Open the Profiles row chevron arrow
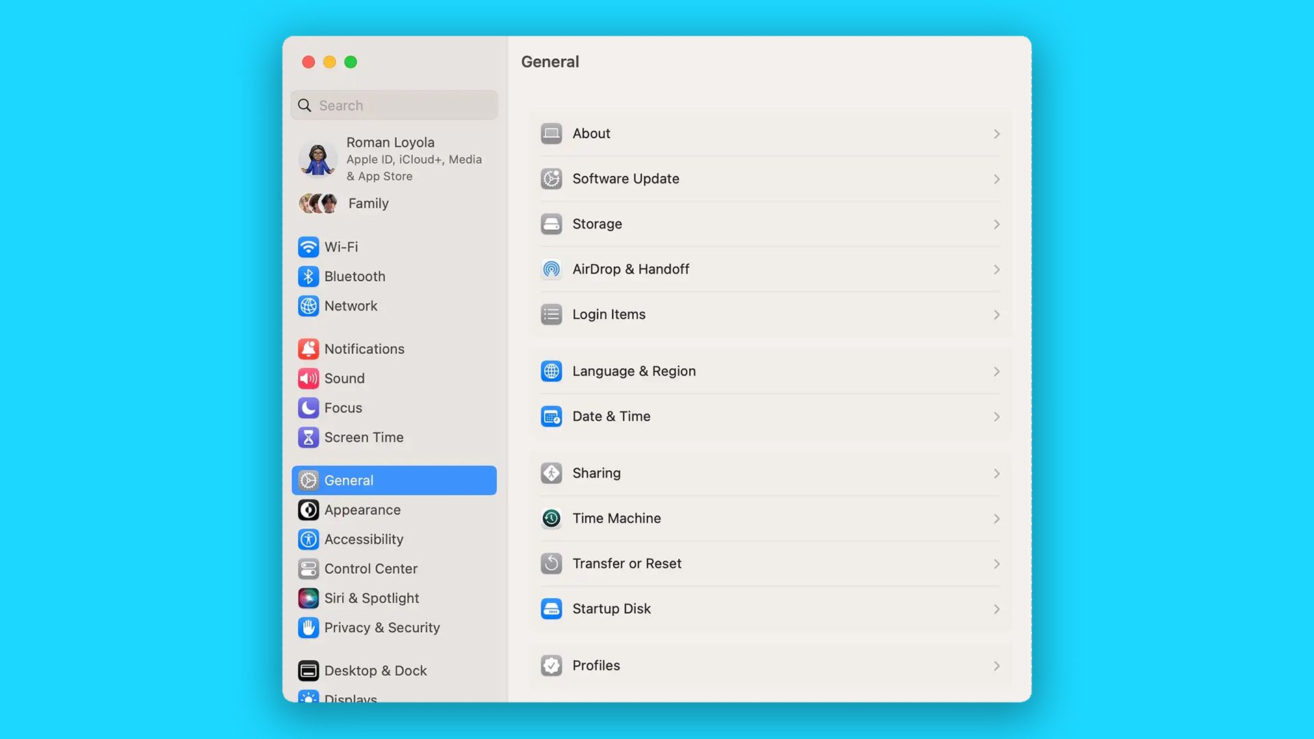Screen dimensions: 1314x739 point(996,666)
